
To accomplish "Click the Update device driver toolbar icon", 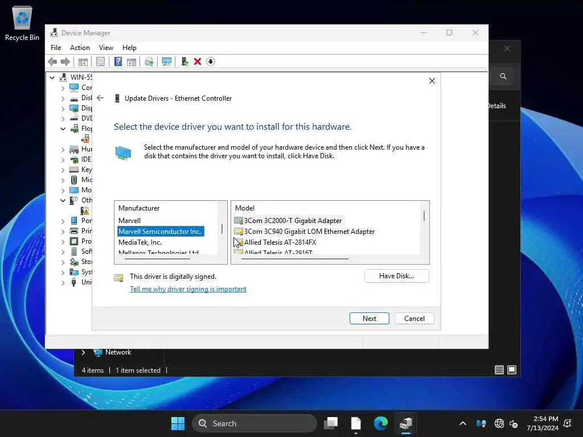I will 184,61.
